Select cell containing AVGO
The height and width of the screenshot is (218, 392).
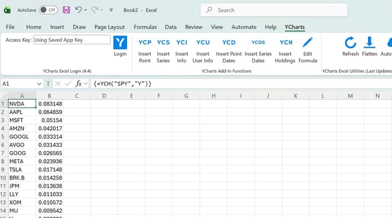tap(22, 145)
